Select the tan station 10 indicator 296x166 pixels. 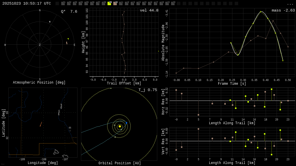click(115, 3)
